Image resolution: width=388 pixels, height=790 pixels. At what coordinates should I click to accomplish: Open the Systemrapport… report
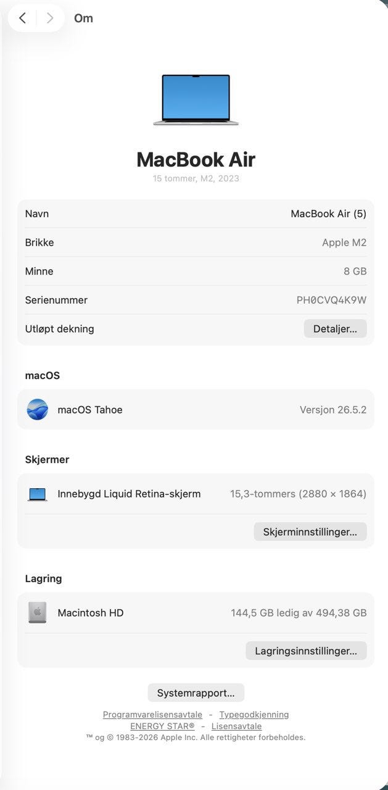click(196, 692)
